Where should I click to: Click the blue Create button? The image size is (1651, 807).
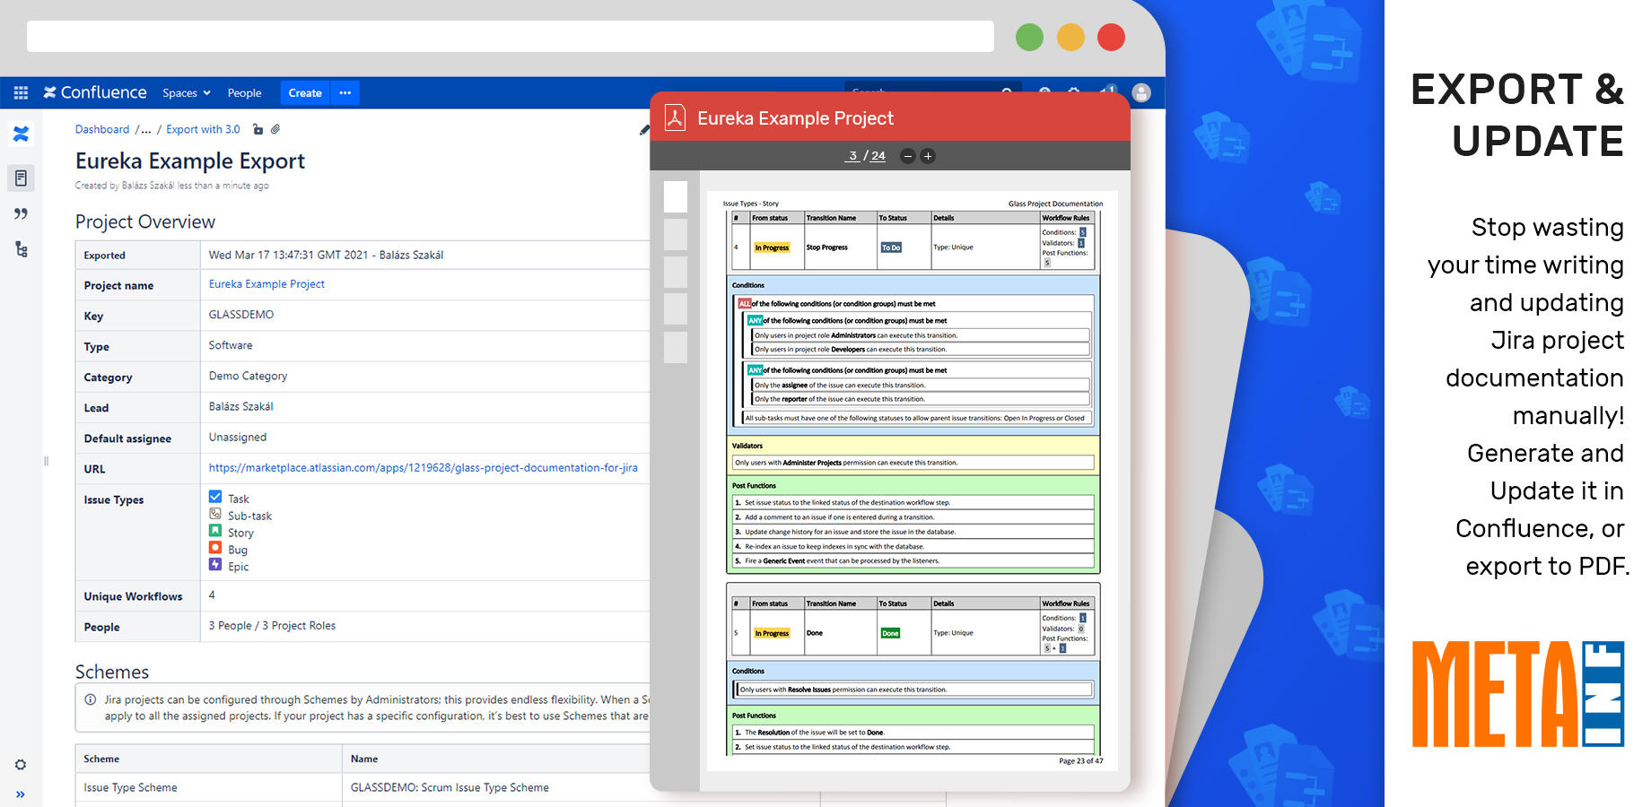point(304,92)
